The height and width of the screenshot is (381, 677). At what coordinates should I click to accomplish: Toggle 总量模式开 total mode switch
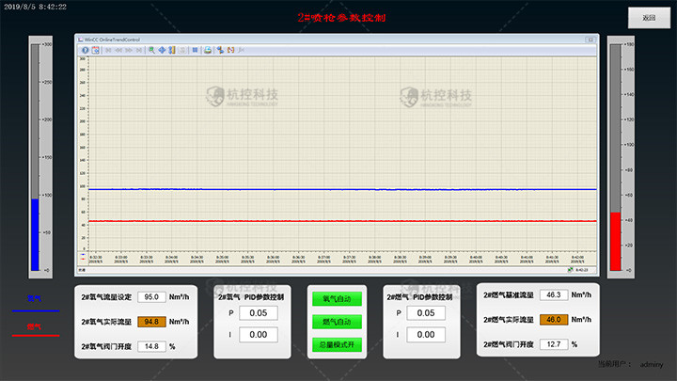337,344
